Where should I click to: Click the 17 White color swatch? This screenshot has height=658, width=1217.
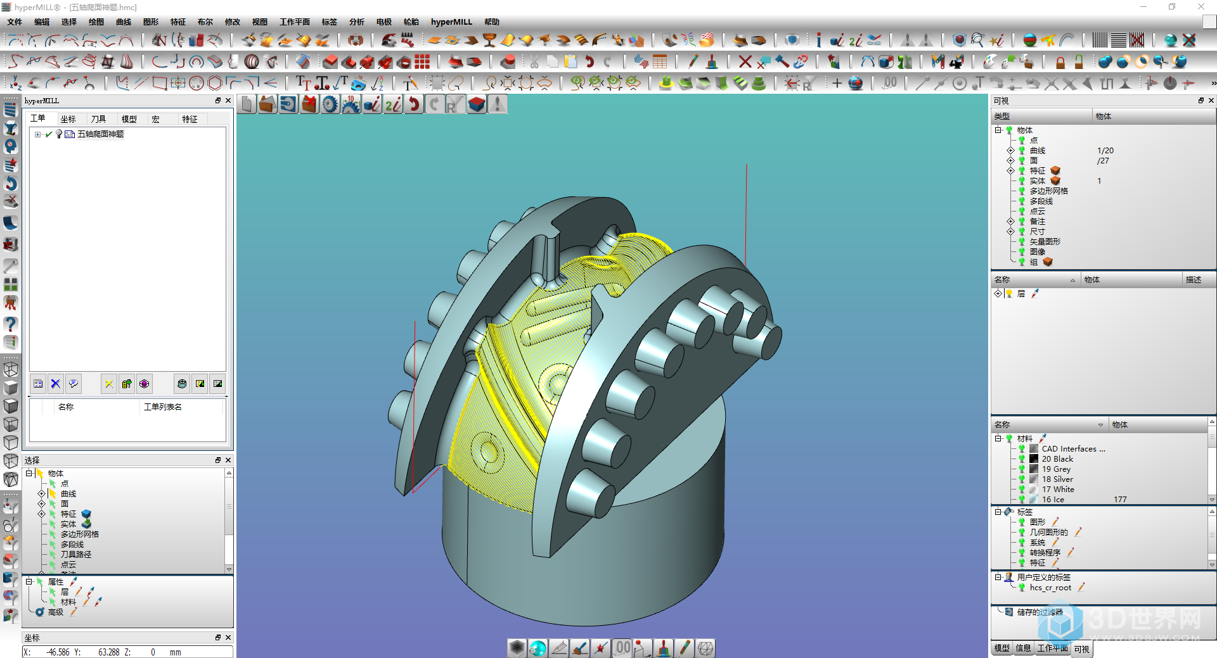(x=1034, y=489)
